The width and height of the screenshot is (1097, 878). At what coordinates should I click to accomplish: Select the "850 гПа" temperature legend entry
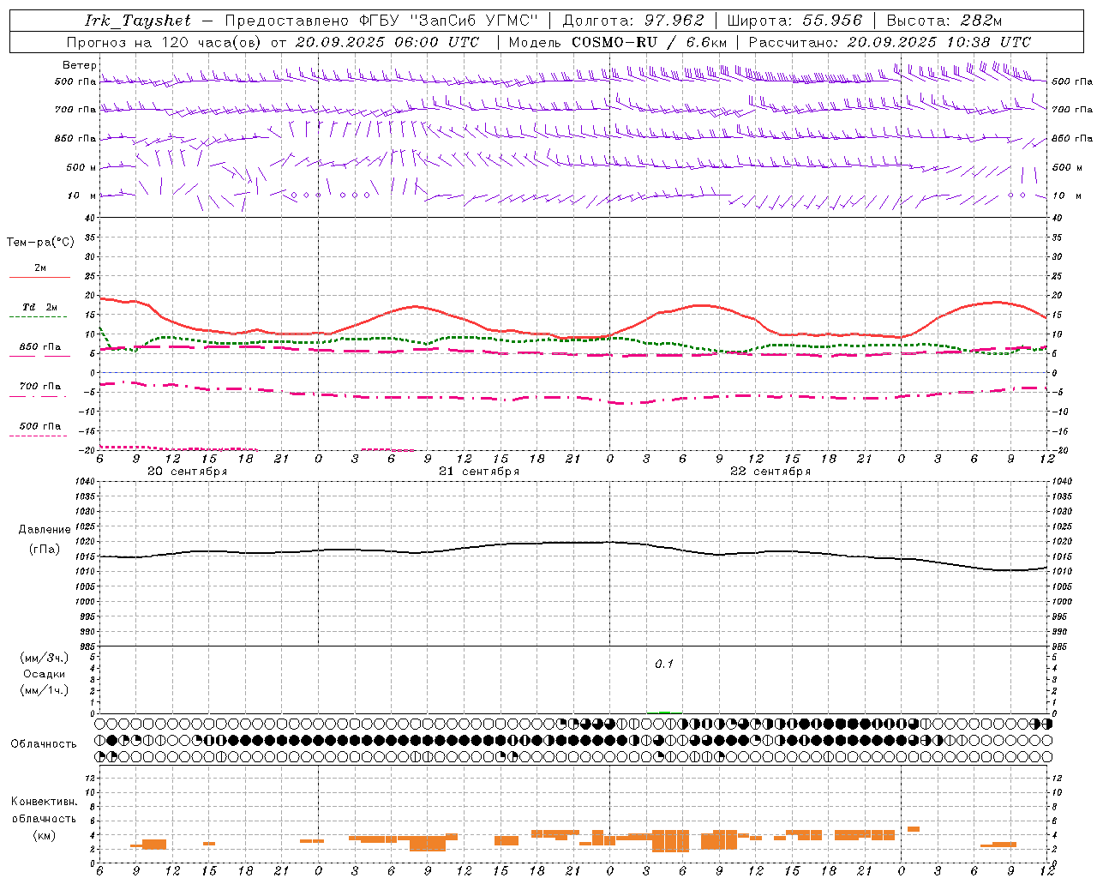(x=40, y=347)
